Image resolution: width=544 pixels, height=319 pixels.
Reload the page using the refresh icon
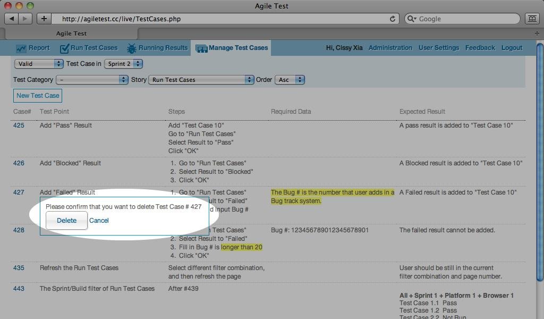[392, 18]
